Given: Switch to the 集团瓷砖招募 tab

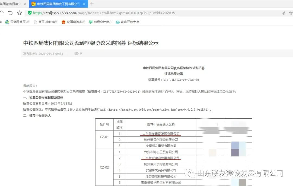Looking at the screenshot, I should pyautogui.click(x=11, y=4).
